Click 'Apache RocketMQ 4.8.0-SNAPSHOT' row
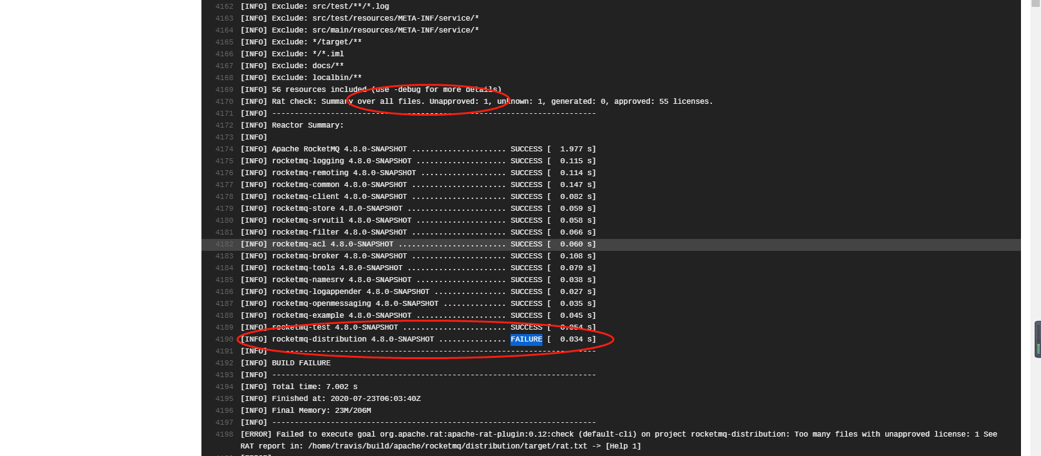 point(418,149)
